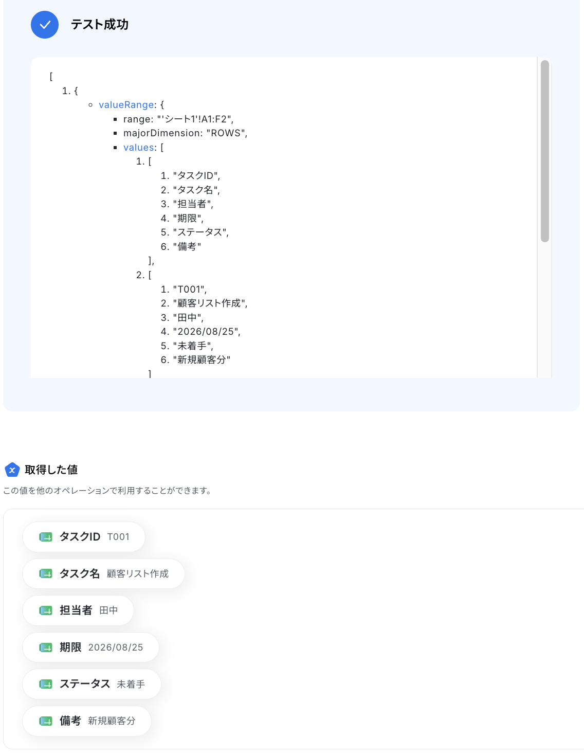Click the テスト成功 heading text
The image size is (584, 755).
pyautogui.click(x=100, y=25)
